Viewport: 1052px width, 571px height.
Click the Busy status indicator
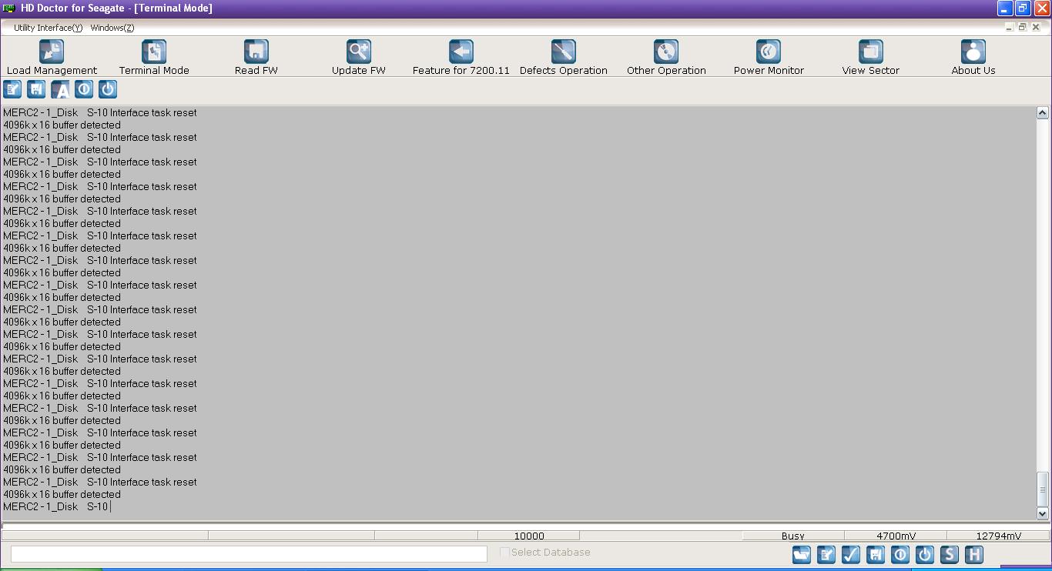(x=792, y=536)
